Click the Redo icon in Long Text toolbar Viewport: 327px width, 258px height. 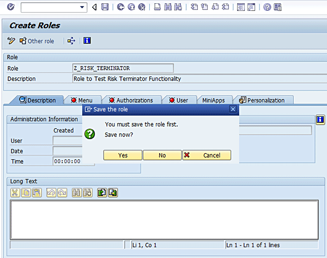62,193
